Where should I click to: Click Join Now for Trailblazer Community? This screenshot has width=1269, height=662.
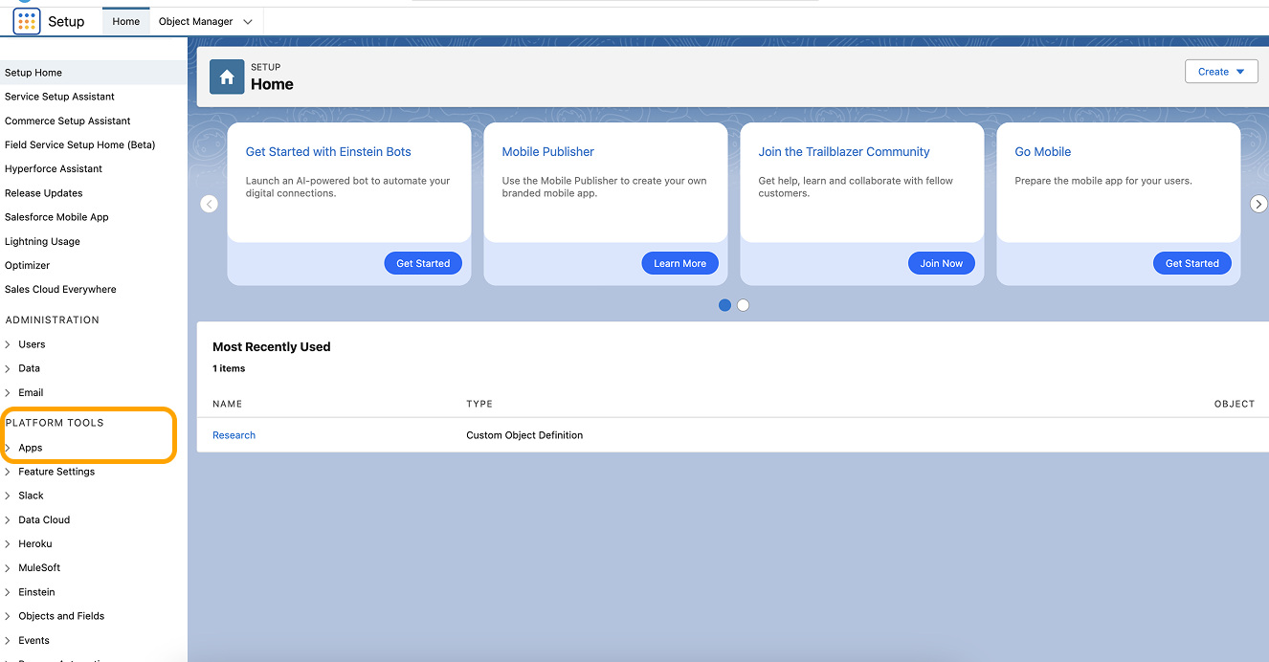pyautogui.click(x=941, y=263)
